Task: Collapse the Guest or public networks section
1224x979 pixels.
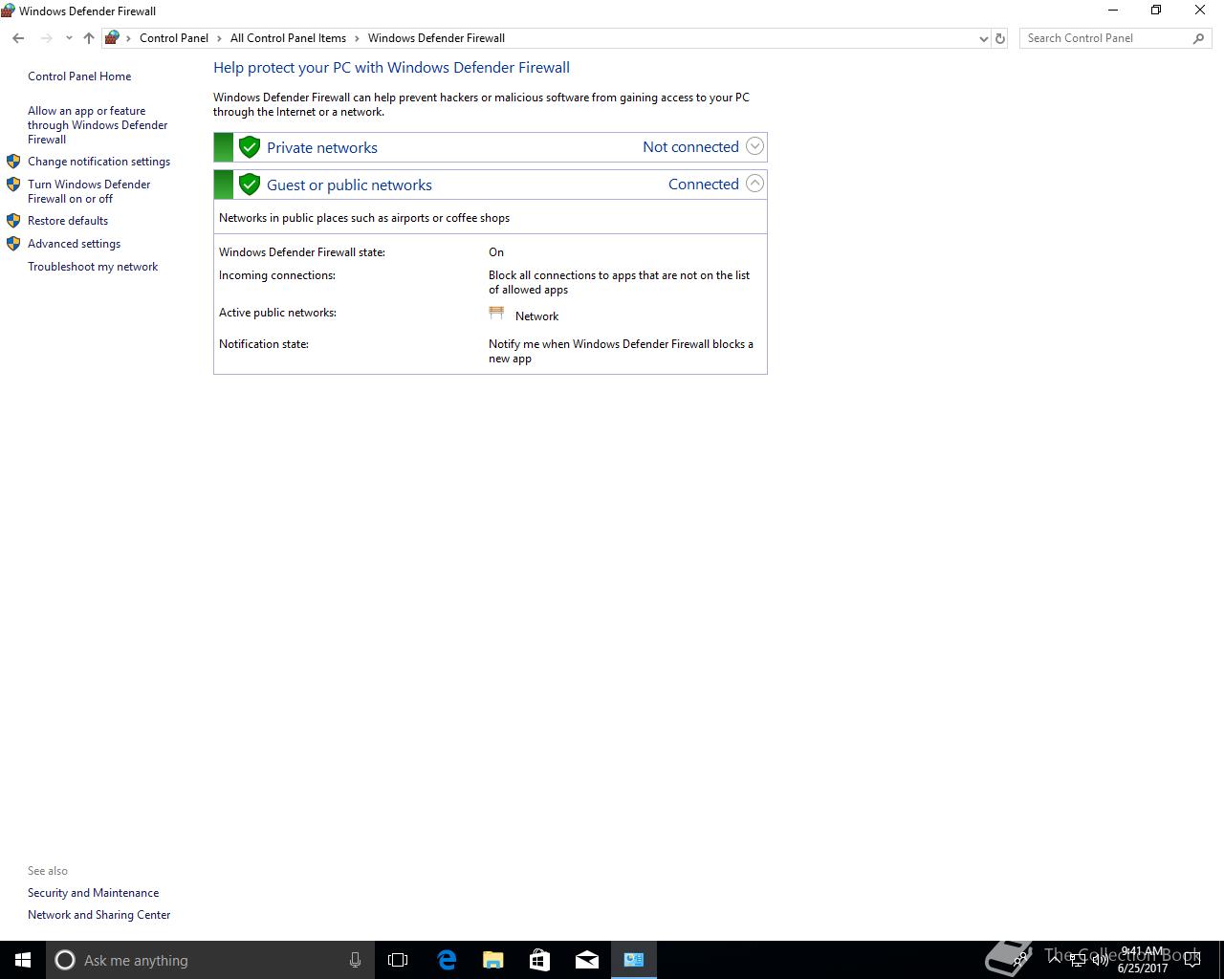Action: pyautogui.click(x=754, y=184)
